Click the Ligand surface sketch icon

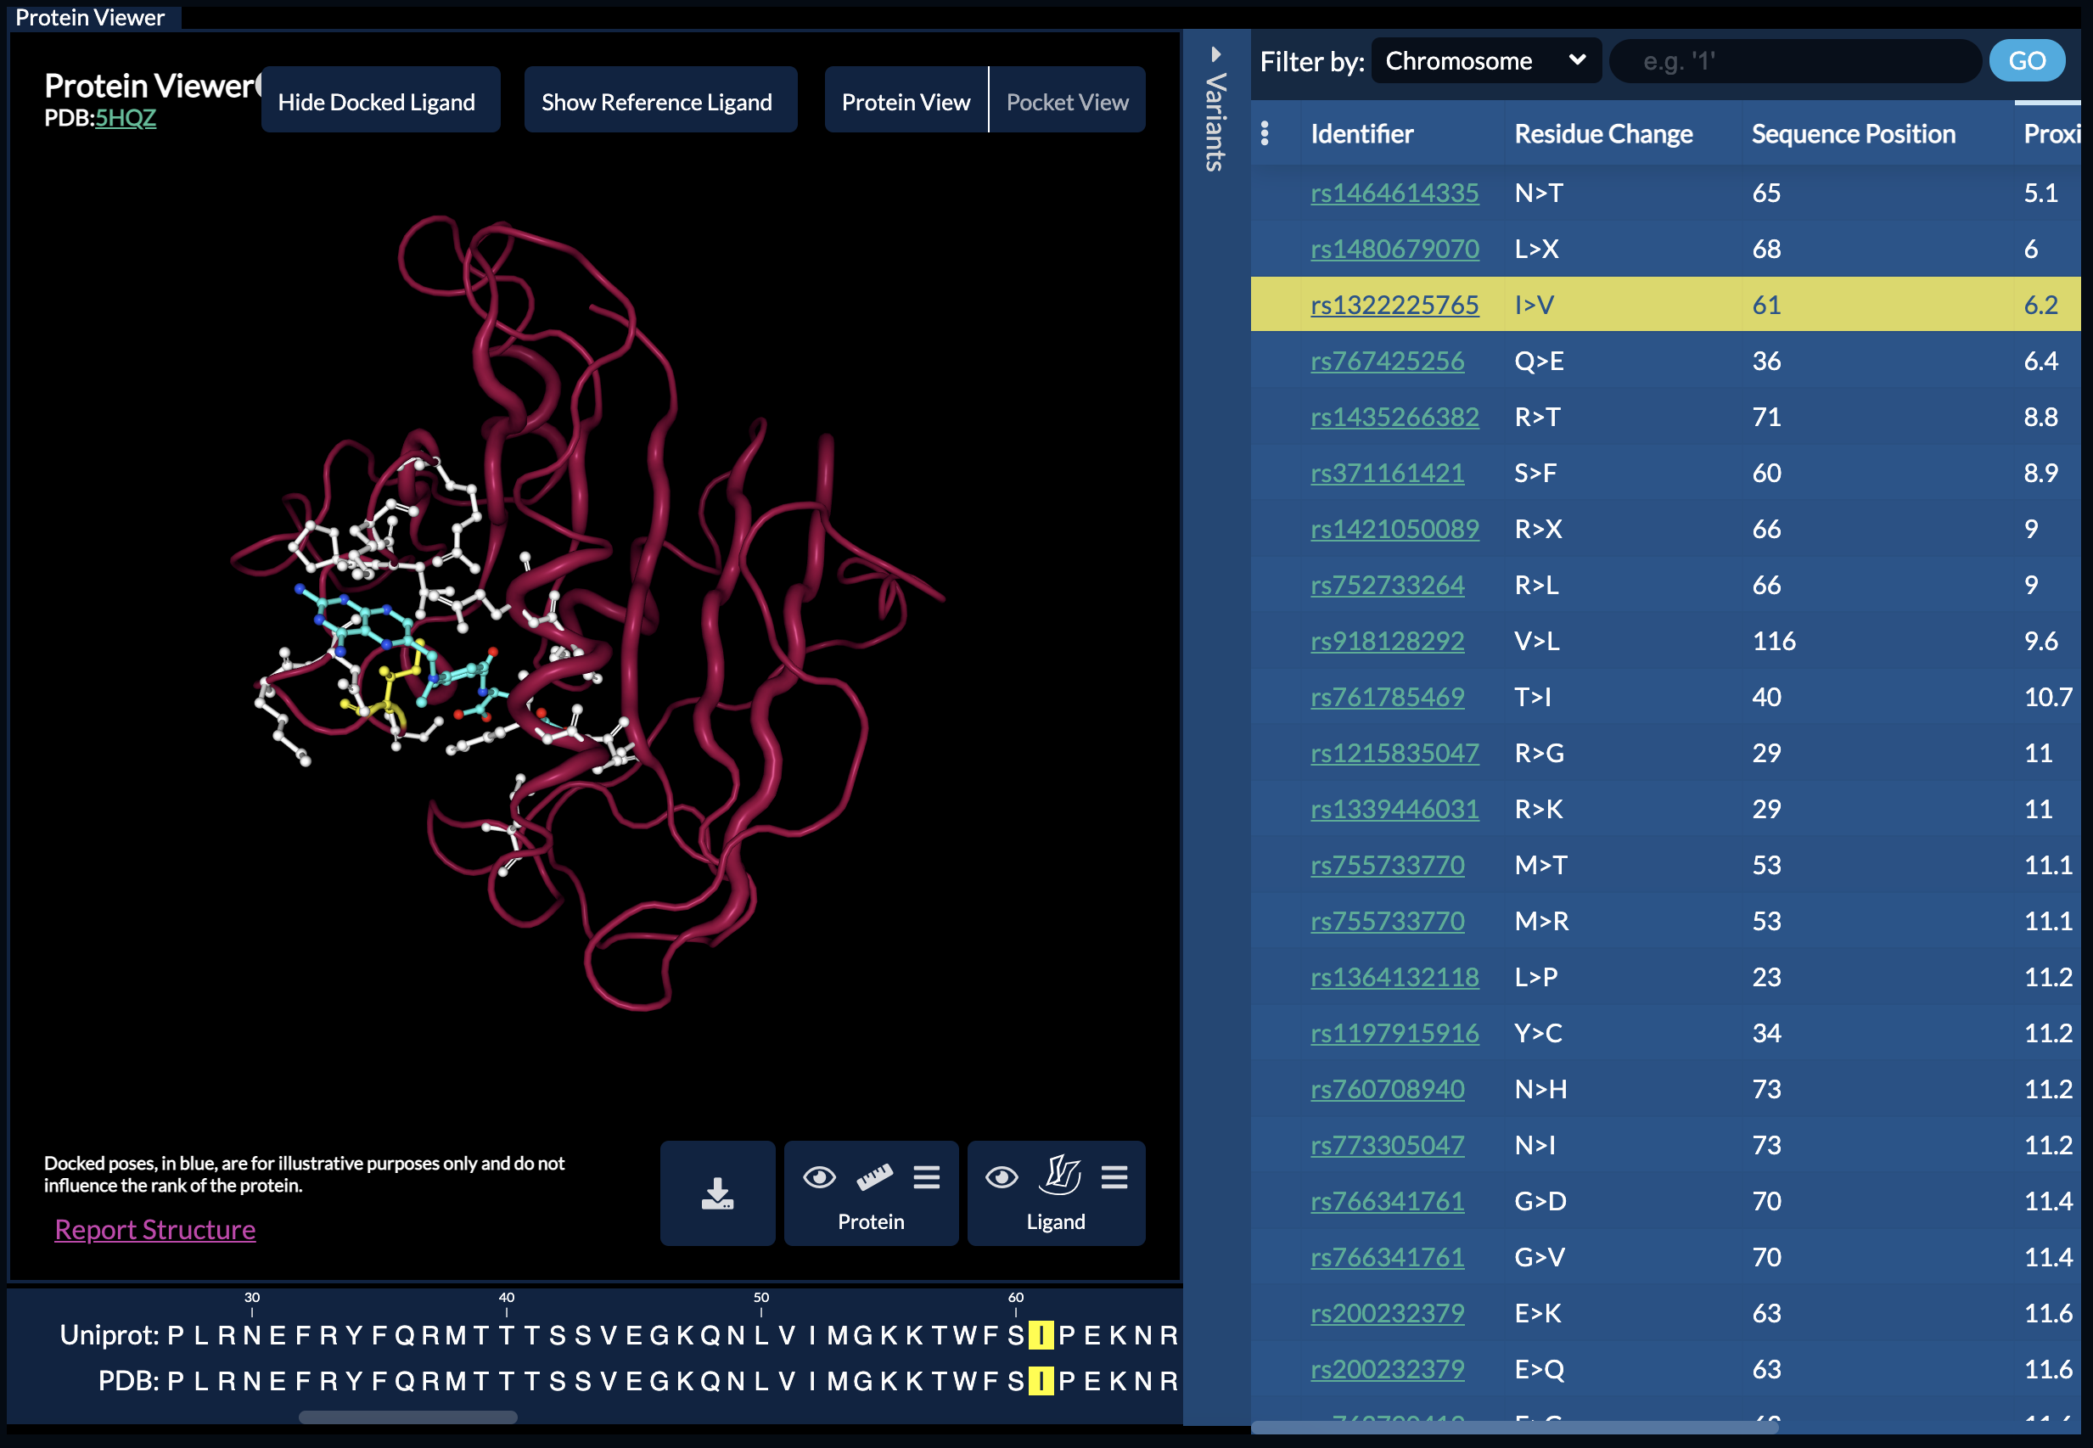(x=1061, y=1176)
